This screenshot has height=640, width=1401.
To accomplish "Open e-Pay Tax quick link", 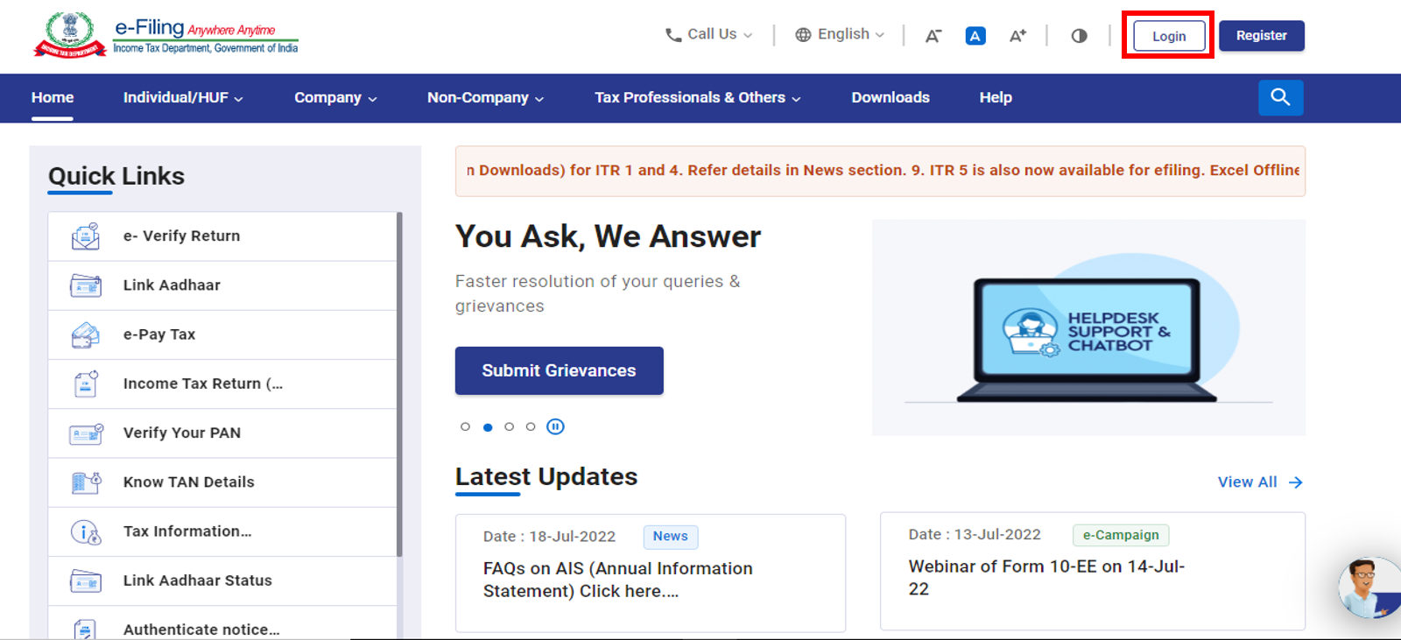I will click(222, 334).
